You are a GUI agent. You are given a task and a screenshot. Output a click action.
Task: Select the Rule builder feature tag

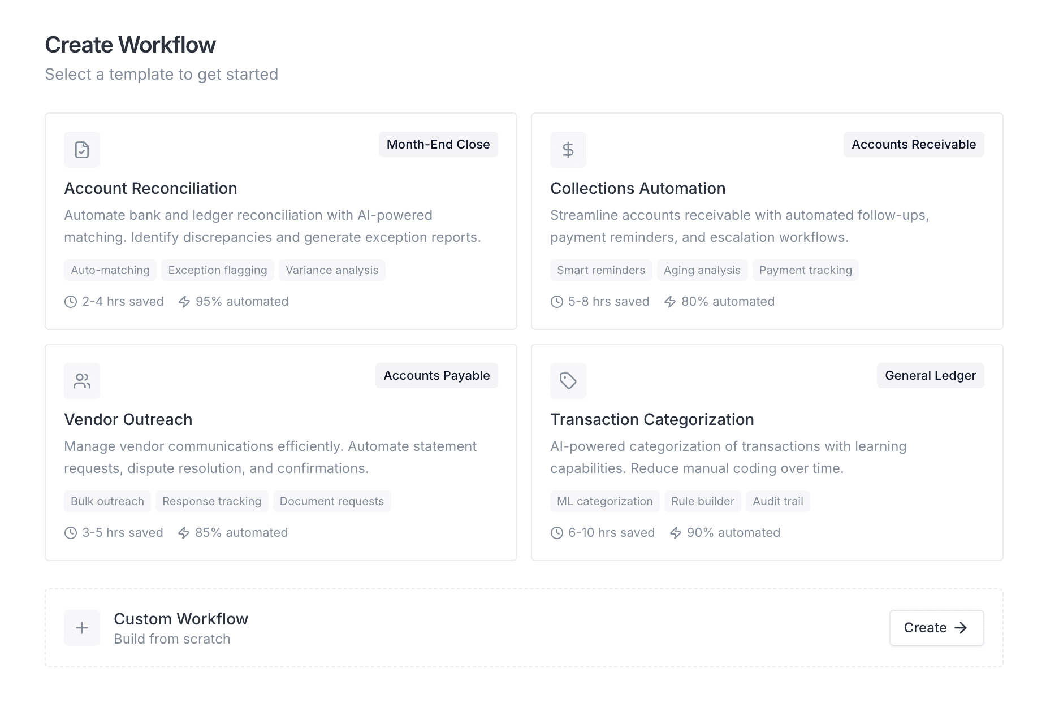tap(702, 501)
